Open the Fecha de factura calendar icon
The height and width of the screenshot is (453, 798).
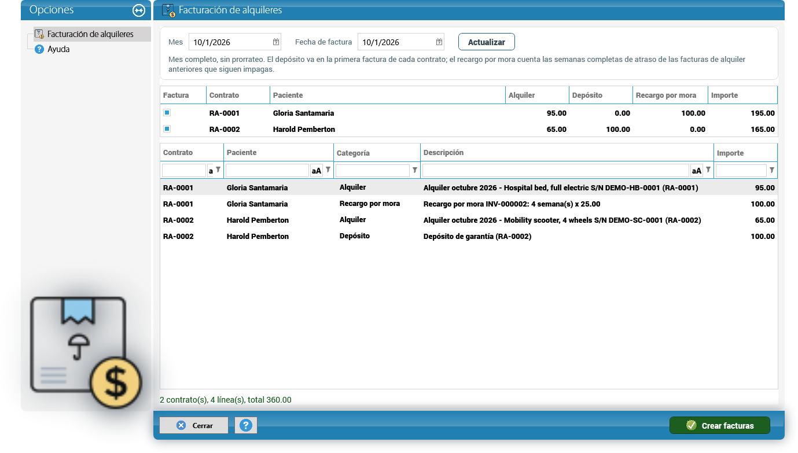(439, 42)
